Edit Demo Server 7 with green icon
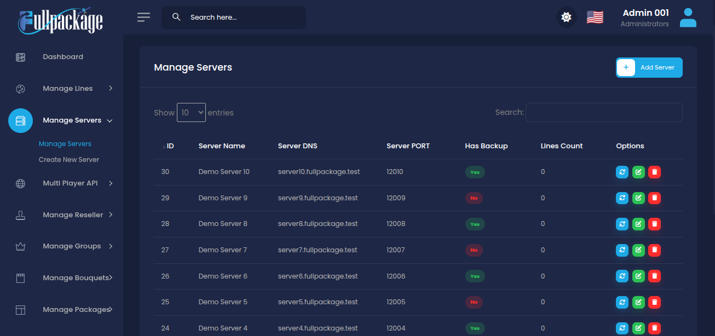The image size is (715, 336). tap(638, 250)
